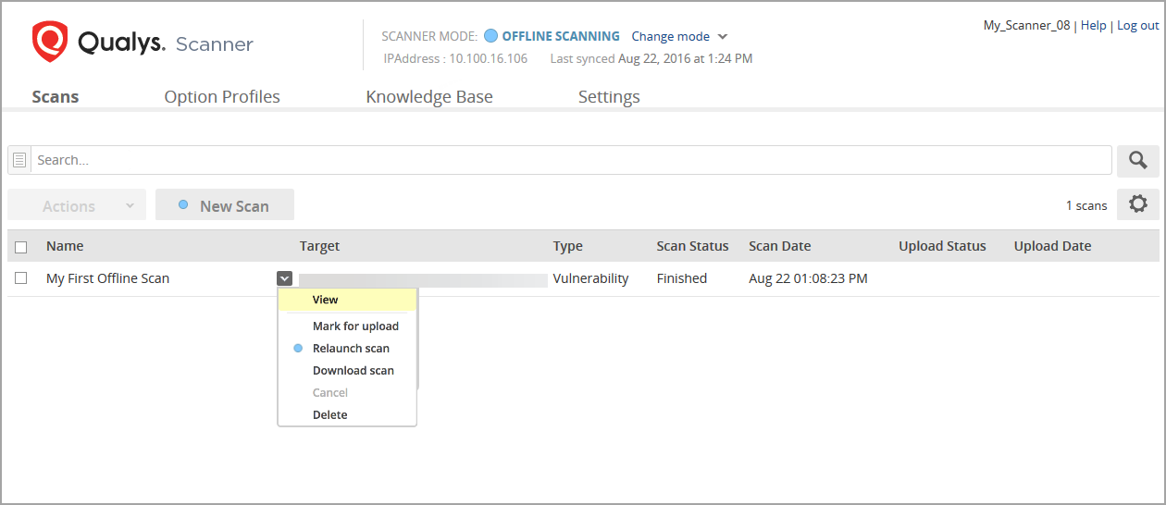Collapse the row quick-actions dropdown arrow
The height and width of the screenshot is (505, 1166).
coord(284,278)
